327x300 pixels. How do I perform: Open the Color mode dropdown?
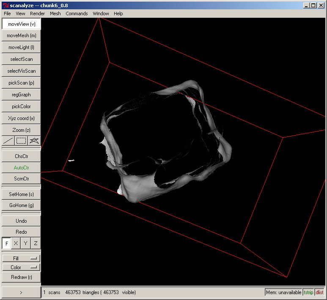(x=21, y=267)
